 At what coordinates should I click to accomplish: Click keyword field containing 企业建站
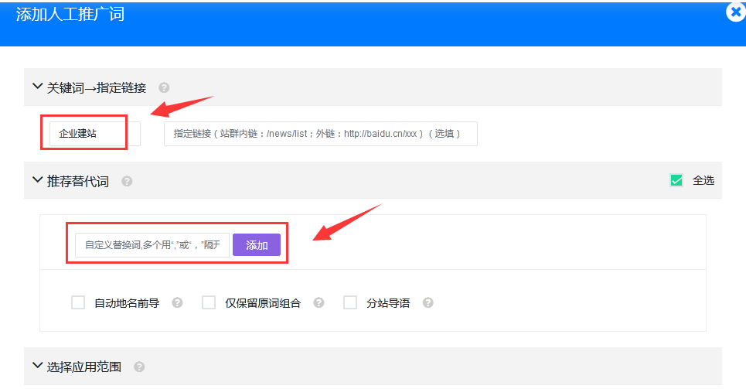click(x=94, y=134)
